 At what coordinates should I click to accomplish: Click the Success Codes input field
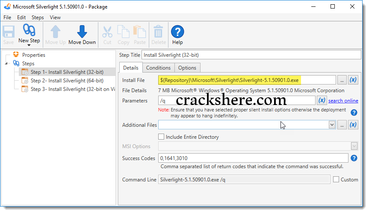coord(253,158)
